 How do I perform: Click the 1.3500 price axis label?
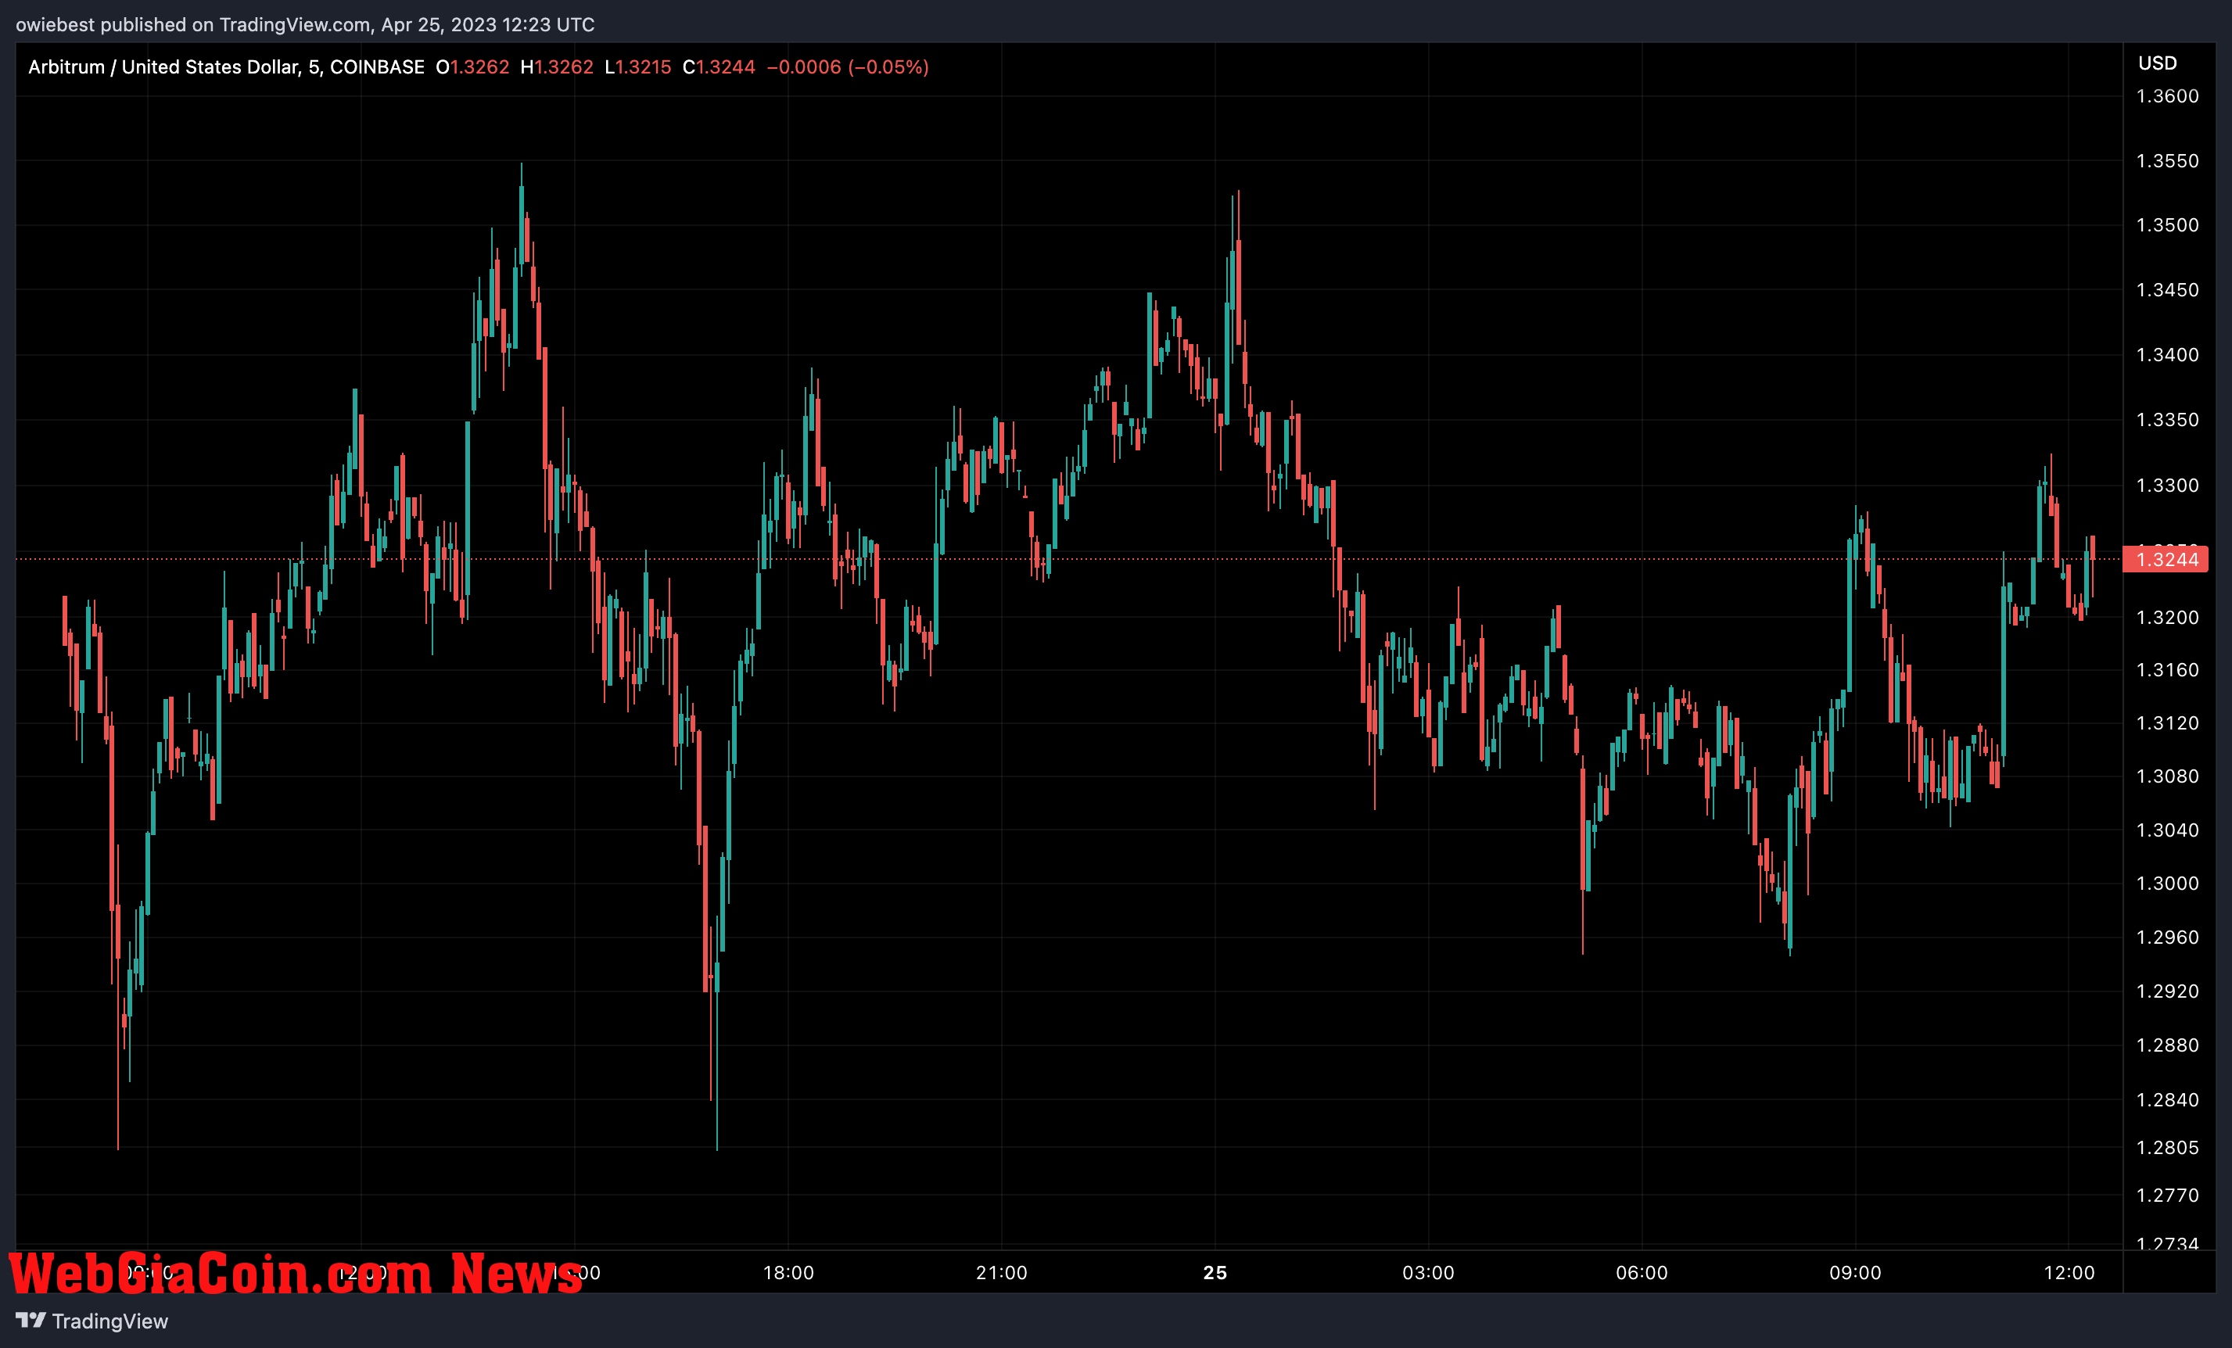coord(2168,224)
